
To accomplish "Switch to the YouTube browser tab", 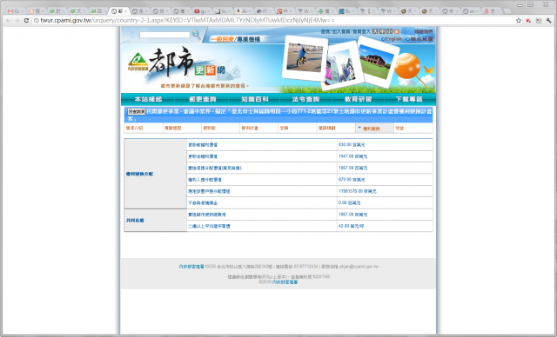I will (203, 11).
